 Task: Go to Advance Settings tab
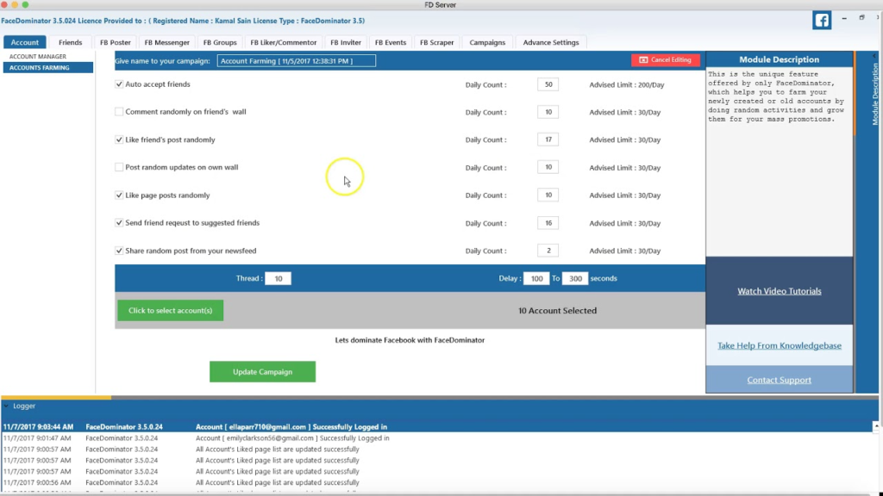tap(551, 42)
